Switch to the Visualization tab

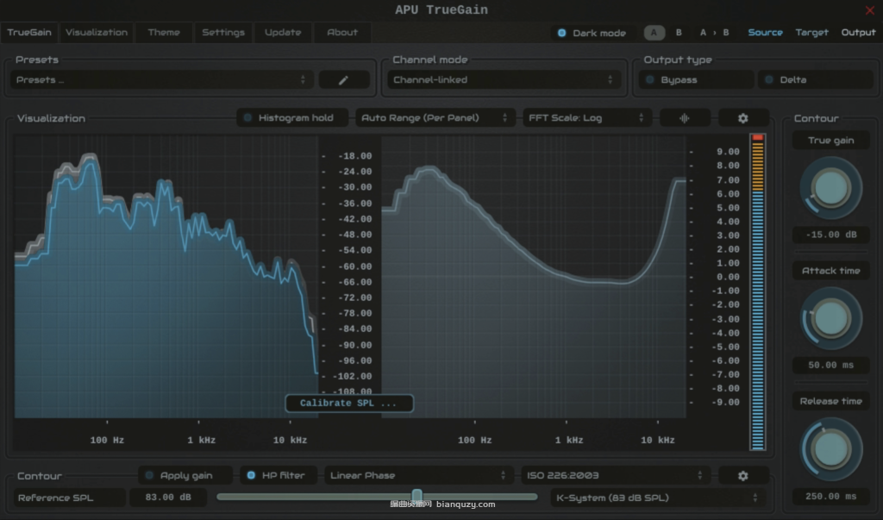click(x=96, y=32)
